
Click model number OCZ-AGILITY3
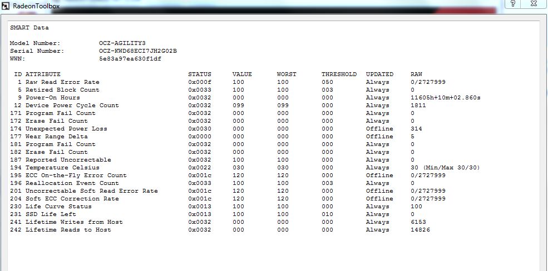click(x=122, y=43)
